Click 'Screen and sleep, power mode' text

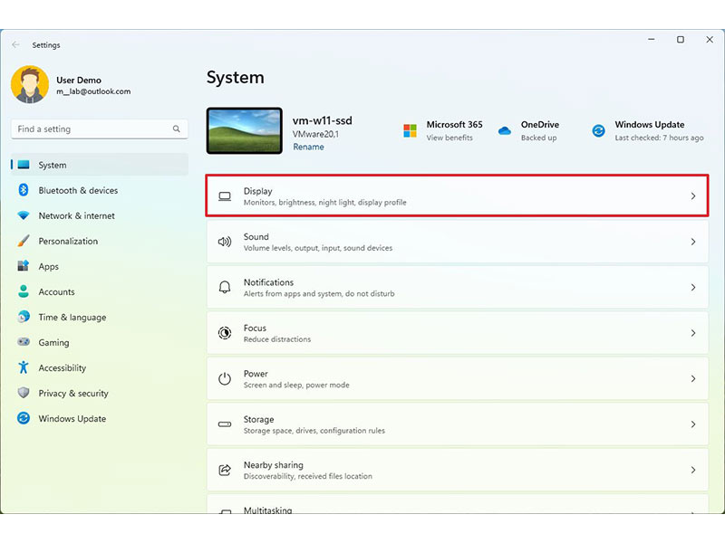(x=296, y=386)
